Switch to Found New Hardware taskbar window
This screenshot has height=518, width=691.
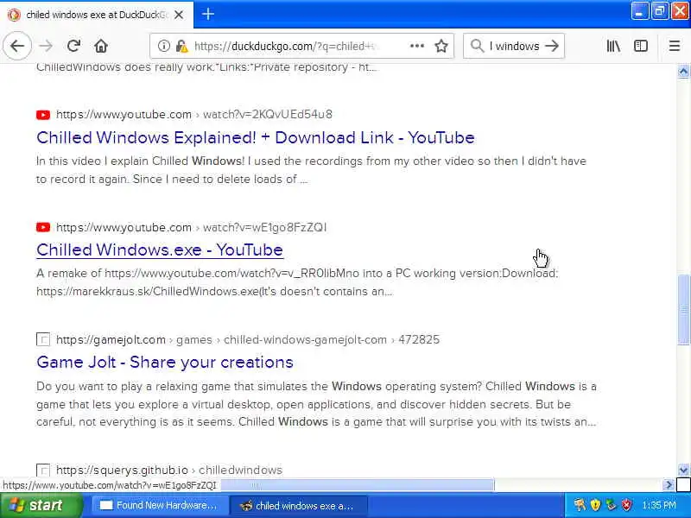tap(159, 505)
